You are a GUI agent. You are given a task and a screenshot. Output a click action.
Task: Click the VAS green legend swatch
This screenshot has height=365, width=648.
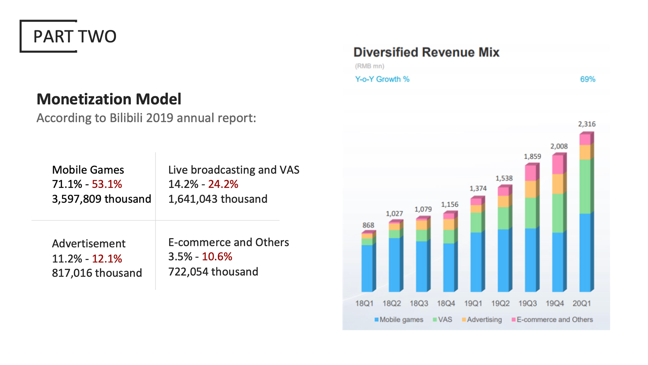(x=435, y=320)
